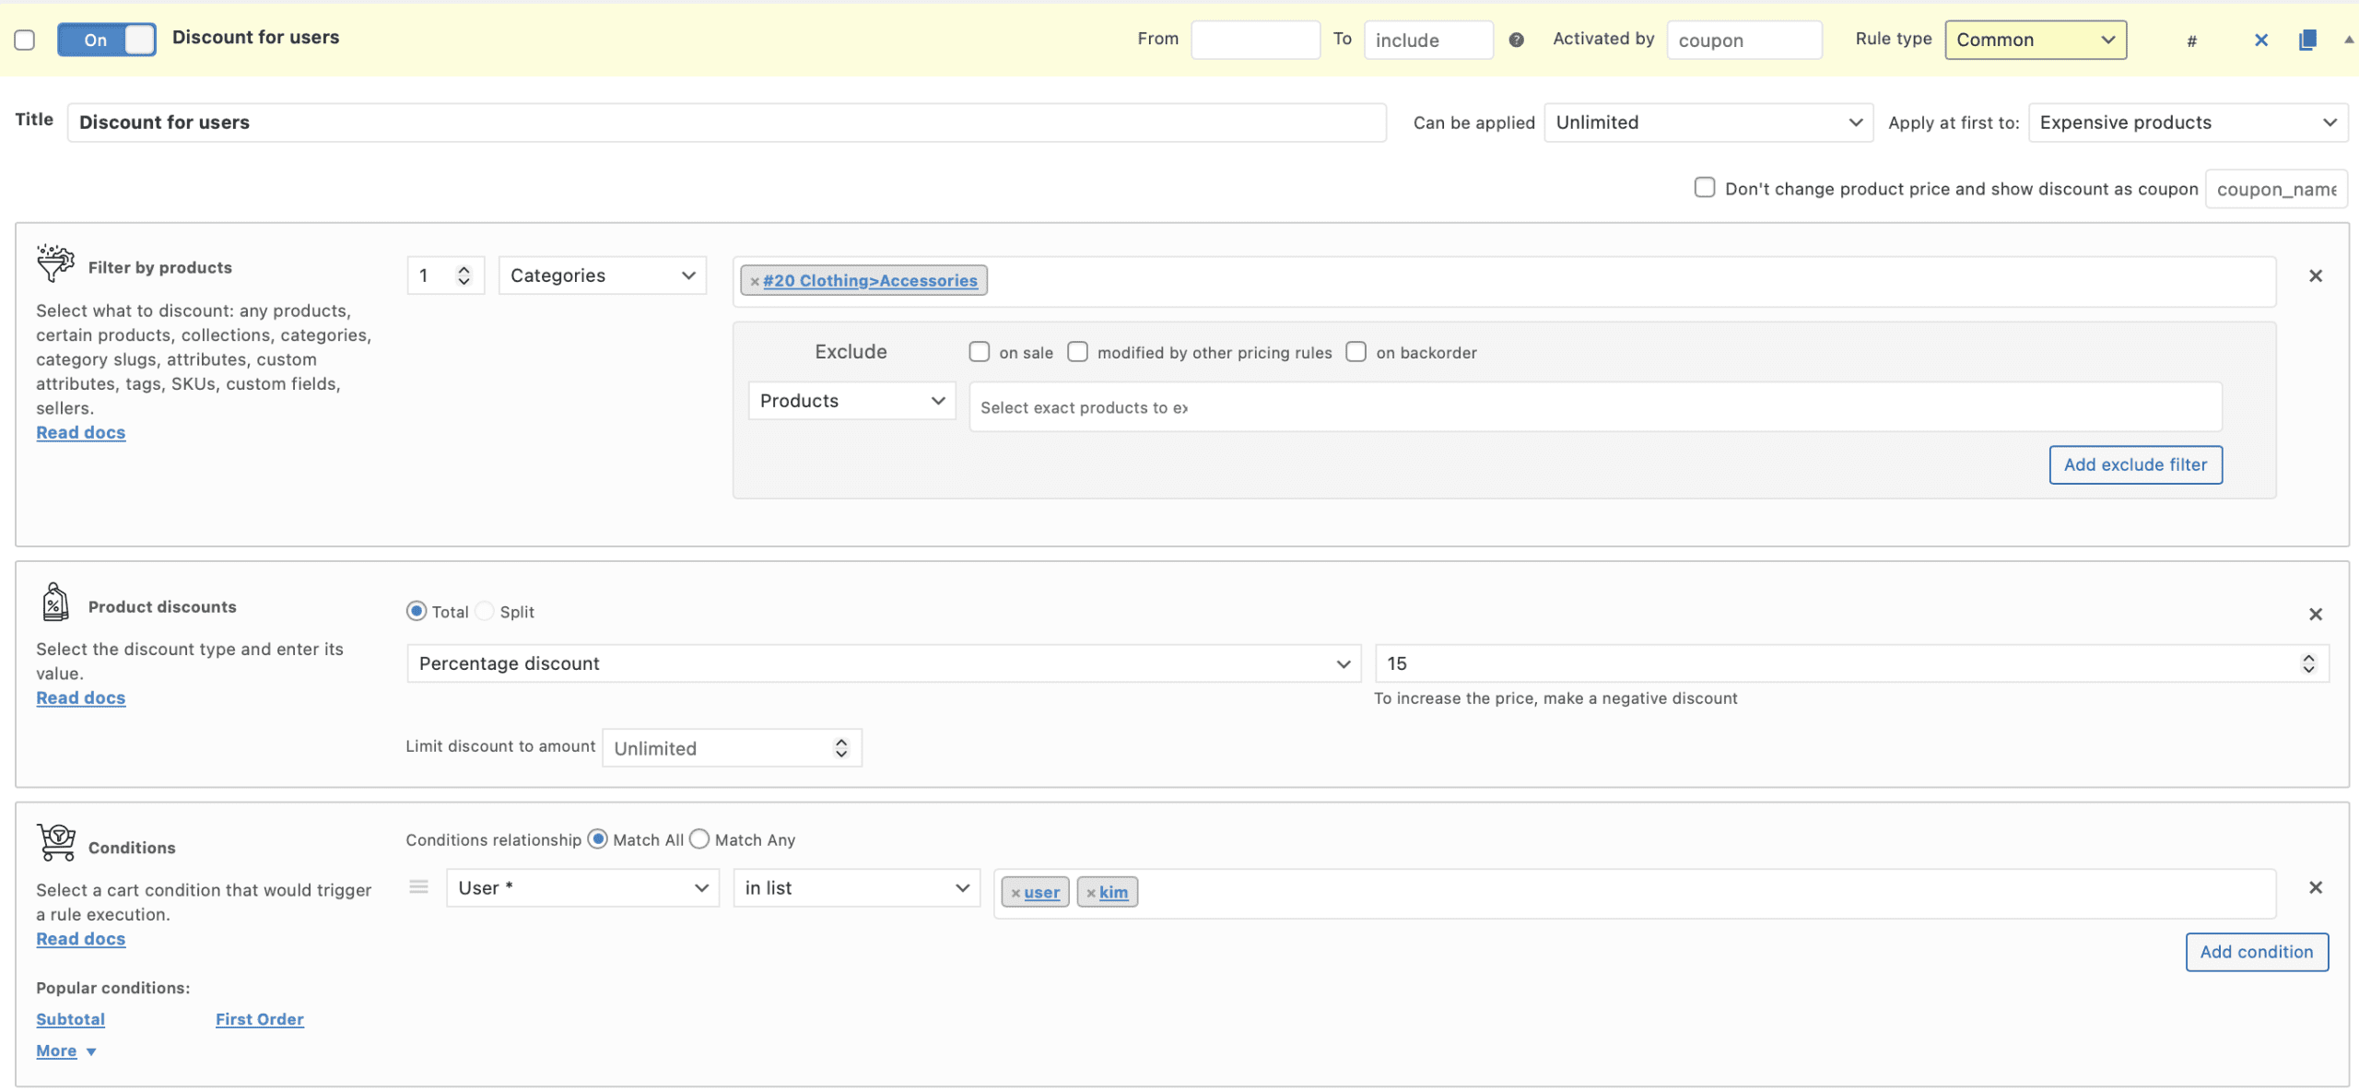Expand the Categories filter type dropdown

coord(602,276)
